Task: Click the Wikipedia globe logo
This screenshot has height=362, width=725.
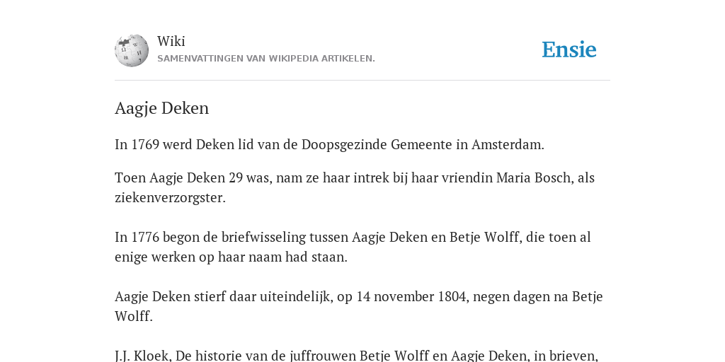Action: click(x=132, y=50)
